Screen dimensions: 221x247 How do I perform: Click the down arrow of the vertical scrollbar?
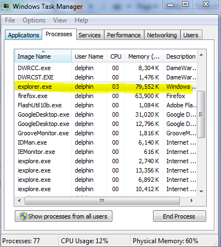click(201, 192)
